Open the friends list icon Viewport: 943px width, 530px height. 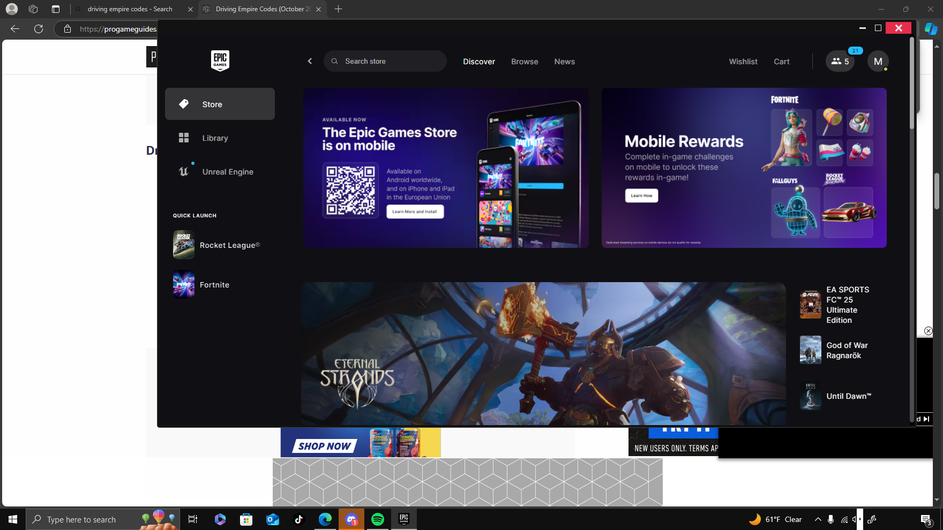(x=840, y=61)
